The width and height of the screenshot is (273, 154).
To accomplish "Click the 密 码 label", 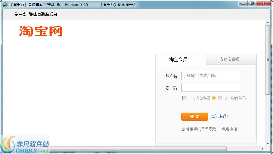I will pyautogui.click(x=171, y=88).
